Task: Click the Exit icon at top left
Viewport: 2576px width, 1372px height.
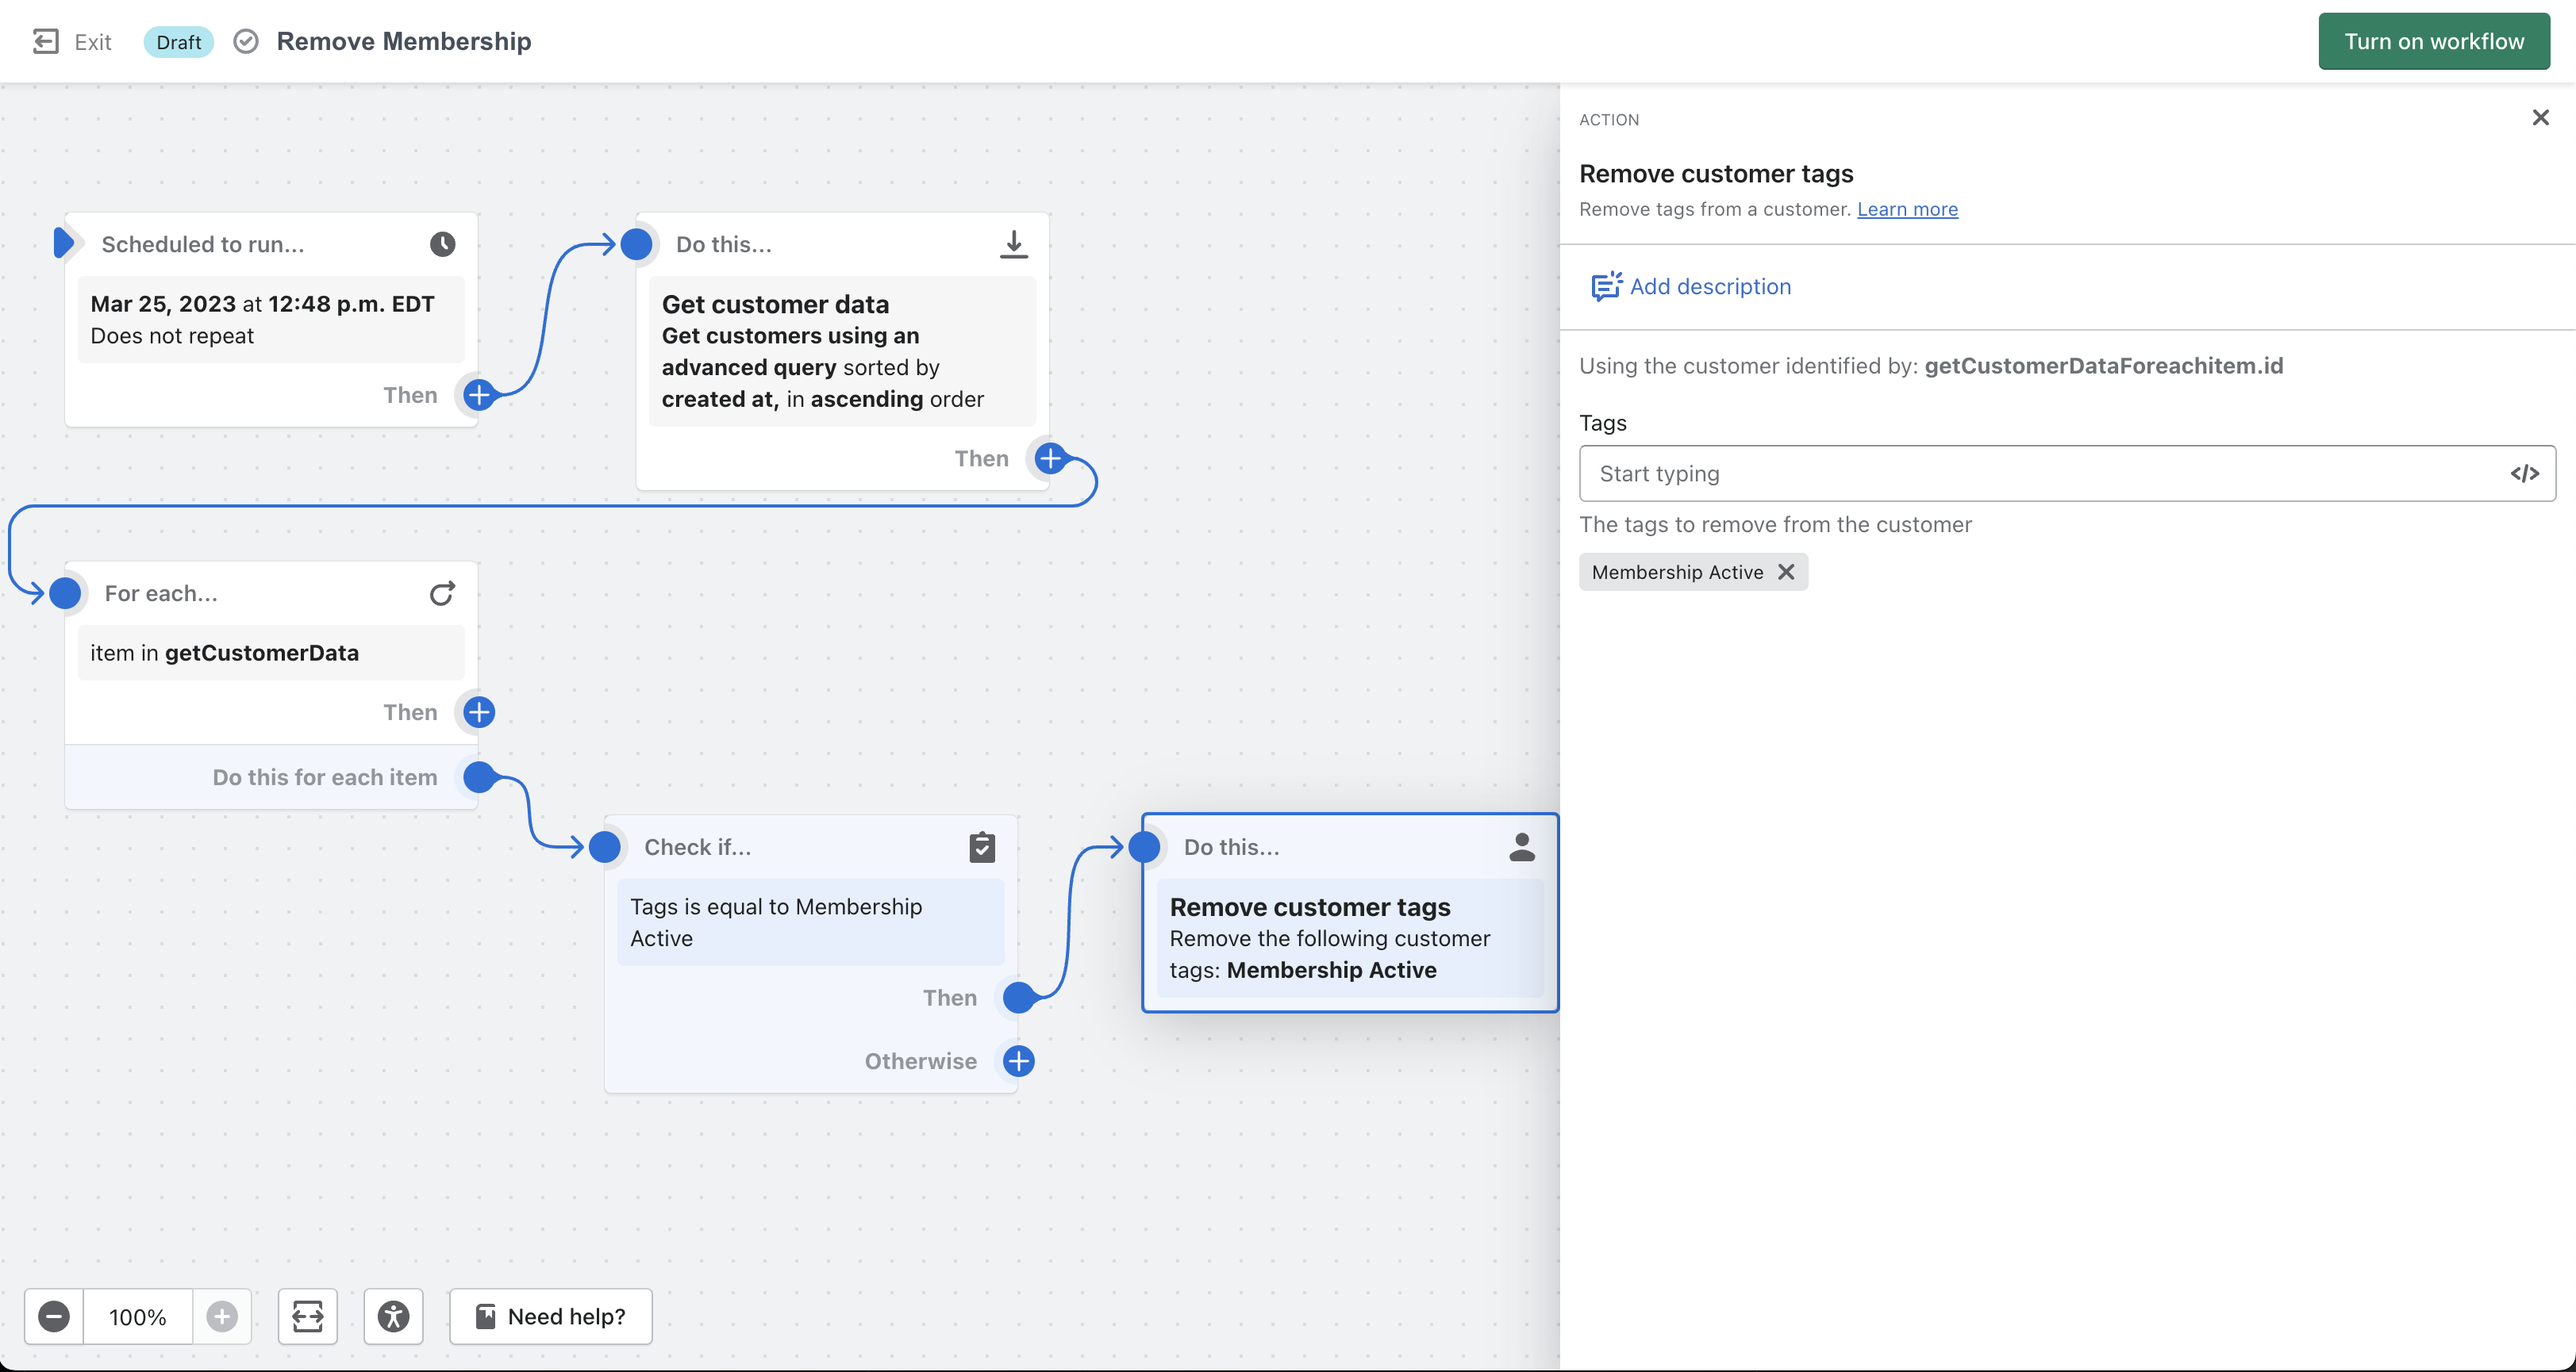Action: (45, 41)
